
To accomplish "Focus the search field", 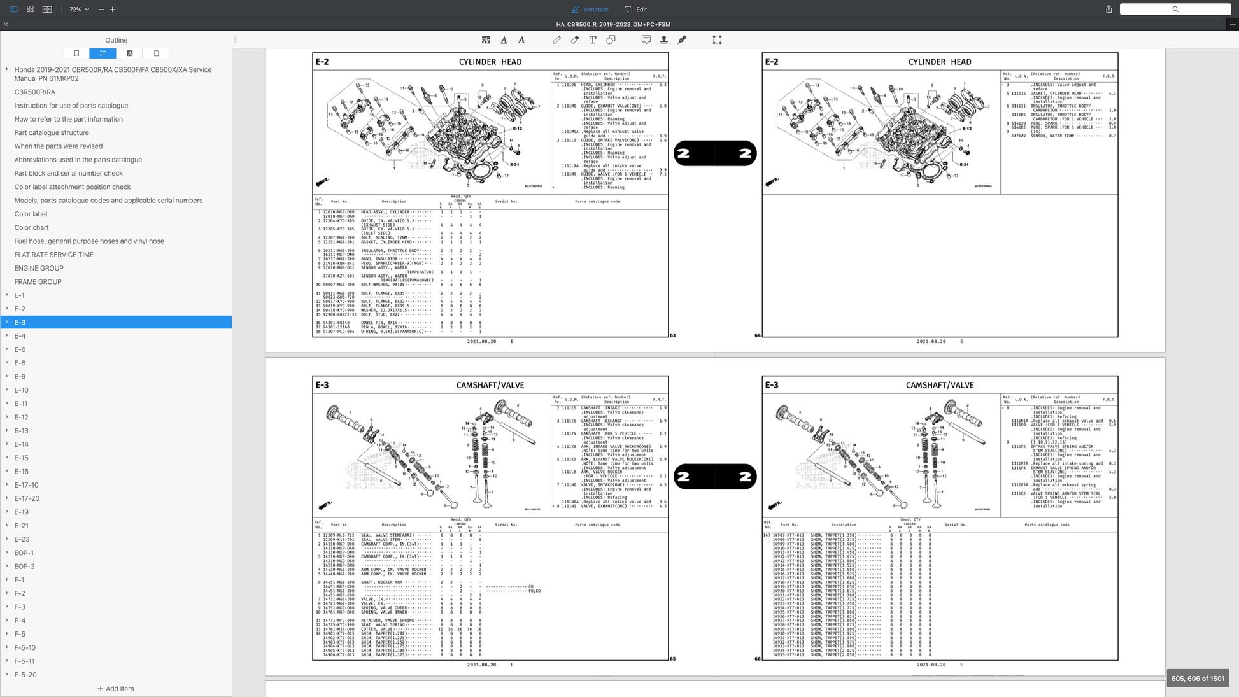I will [1175, 10].
